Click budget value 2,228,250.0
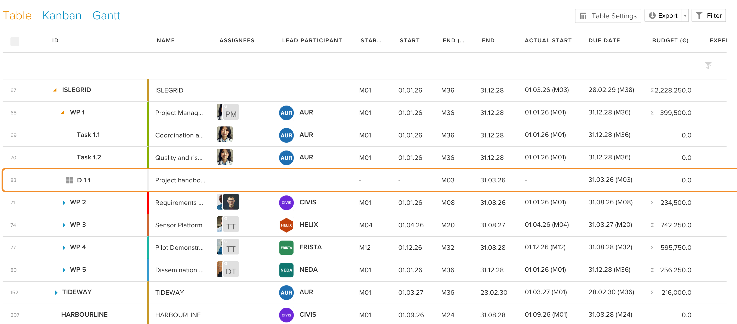 pos(673,90)
